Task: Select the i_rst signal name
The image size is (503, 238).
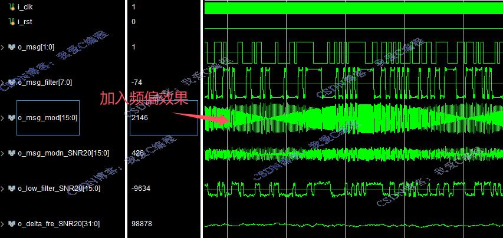Action: coord(25,22)
